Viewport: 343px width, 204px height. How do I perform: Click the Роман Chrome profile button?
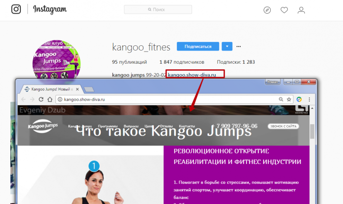pos(273,82)
